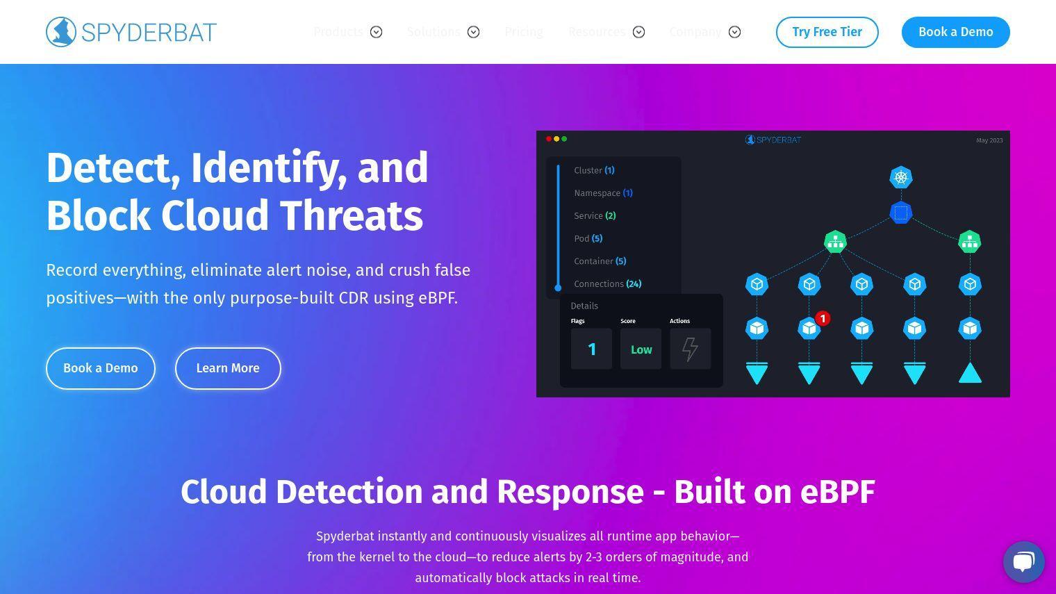Click the Learn More button

(x=228, y=368)
